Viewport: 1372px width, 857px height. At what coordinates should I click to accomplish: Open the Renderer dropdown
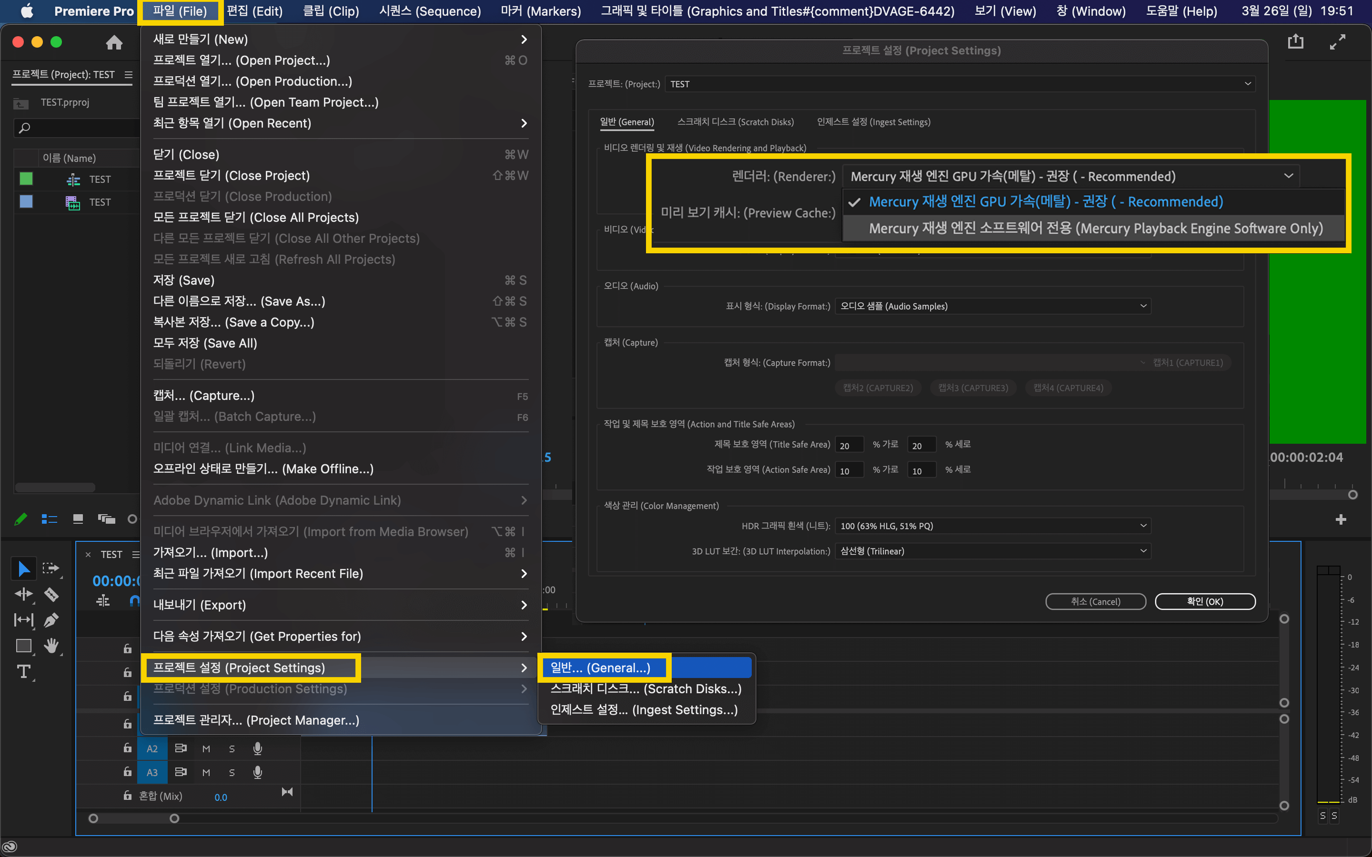coord(1070,176)
